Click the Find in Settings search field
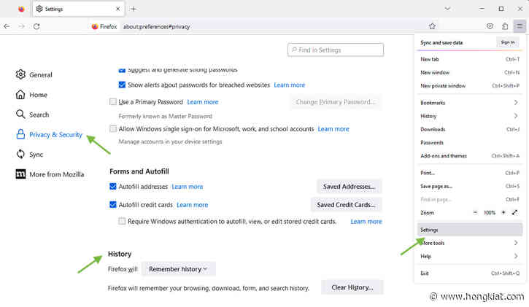 [336, 50]
